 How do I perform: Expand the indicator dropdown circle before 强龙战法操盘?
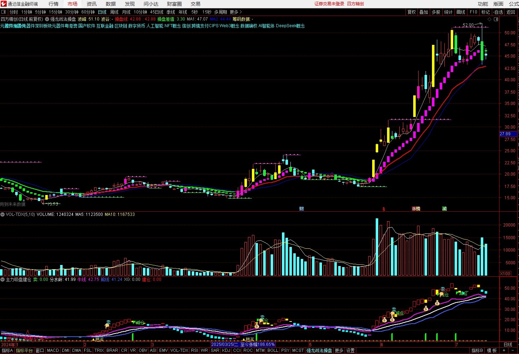[47, 19]
